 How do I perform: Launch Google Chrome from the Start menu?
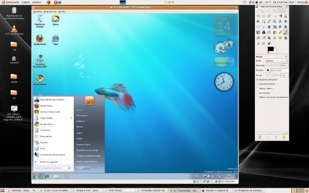coord(46,124)
